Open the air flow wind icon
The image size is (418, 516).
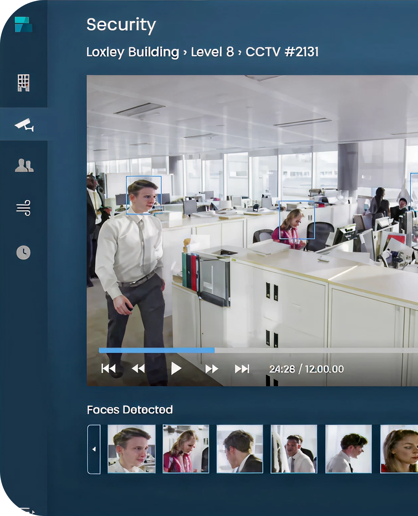(x=23, y=208)
